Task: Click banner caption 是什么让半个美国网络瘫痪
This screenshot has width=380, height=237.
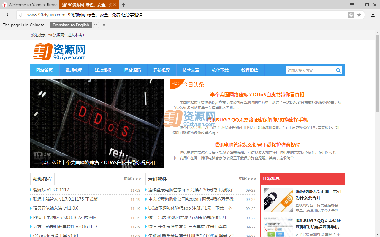Action: (99, 162)
